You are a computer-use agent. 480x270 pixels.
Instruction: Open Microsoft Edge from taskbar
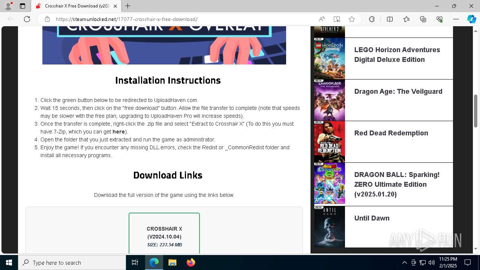click(x=154, y=262)
